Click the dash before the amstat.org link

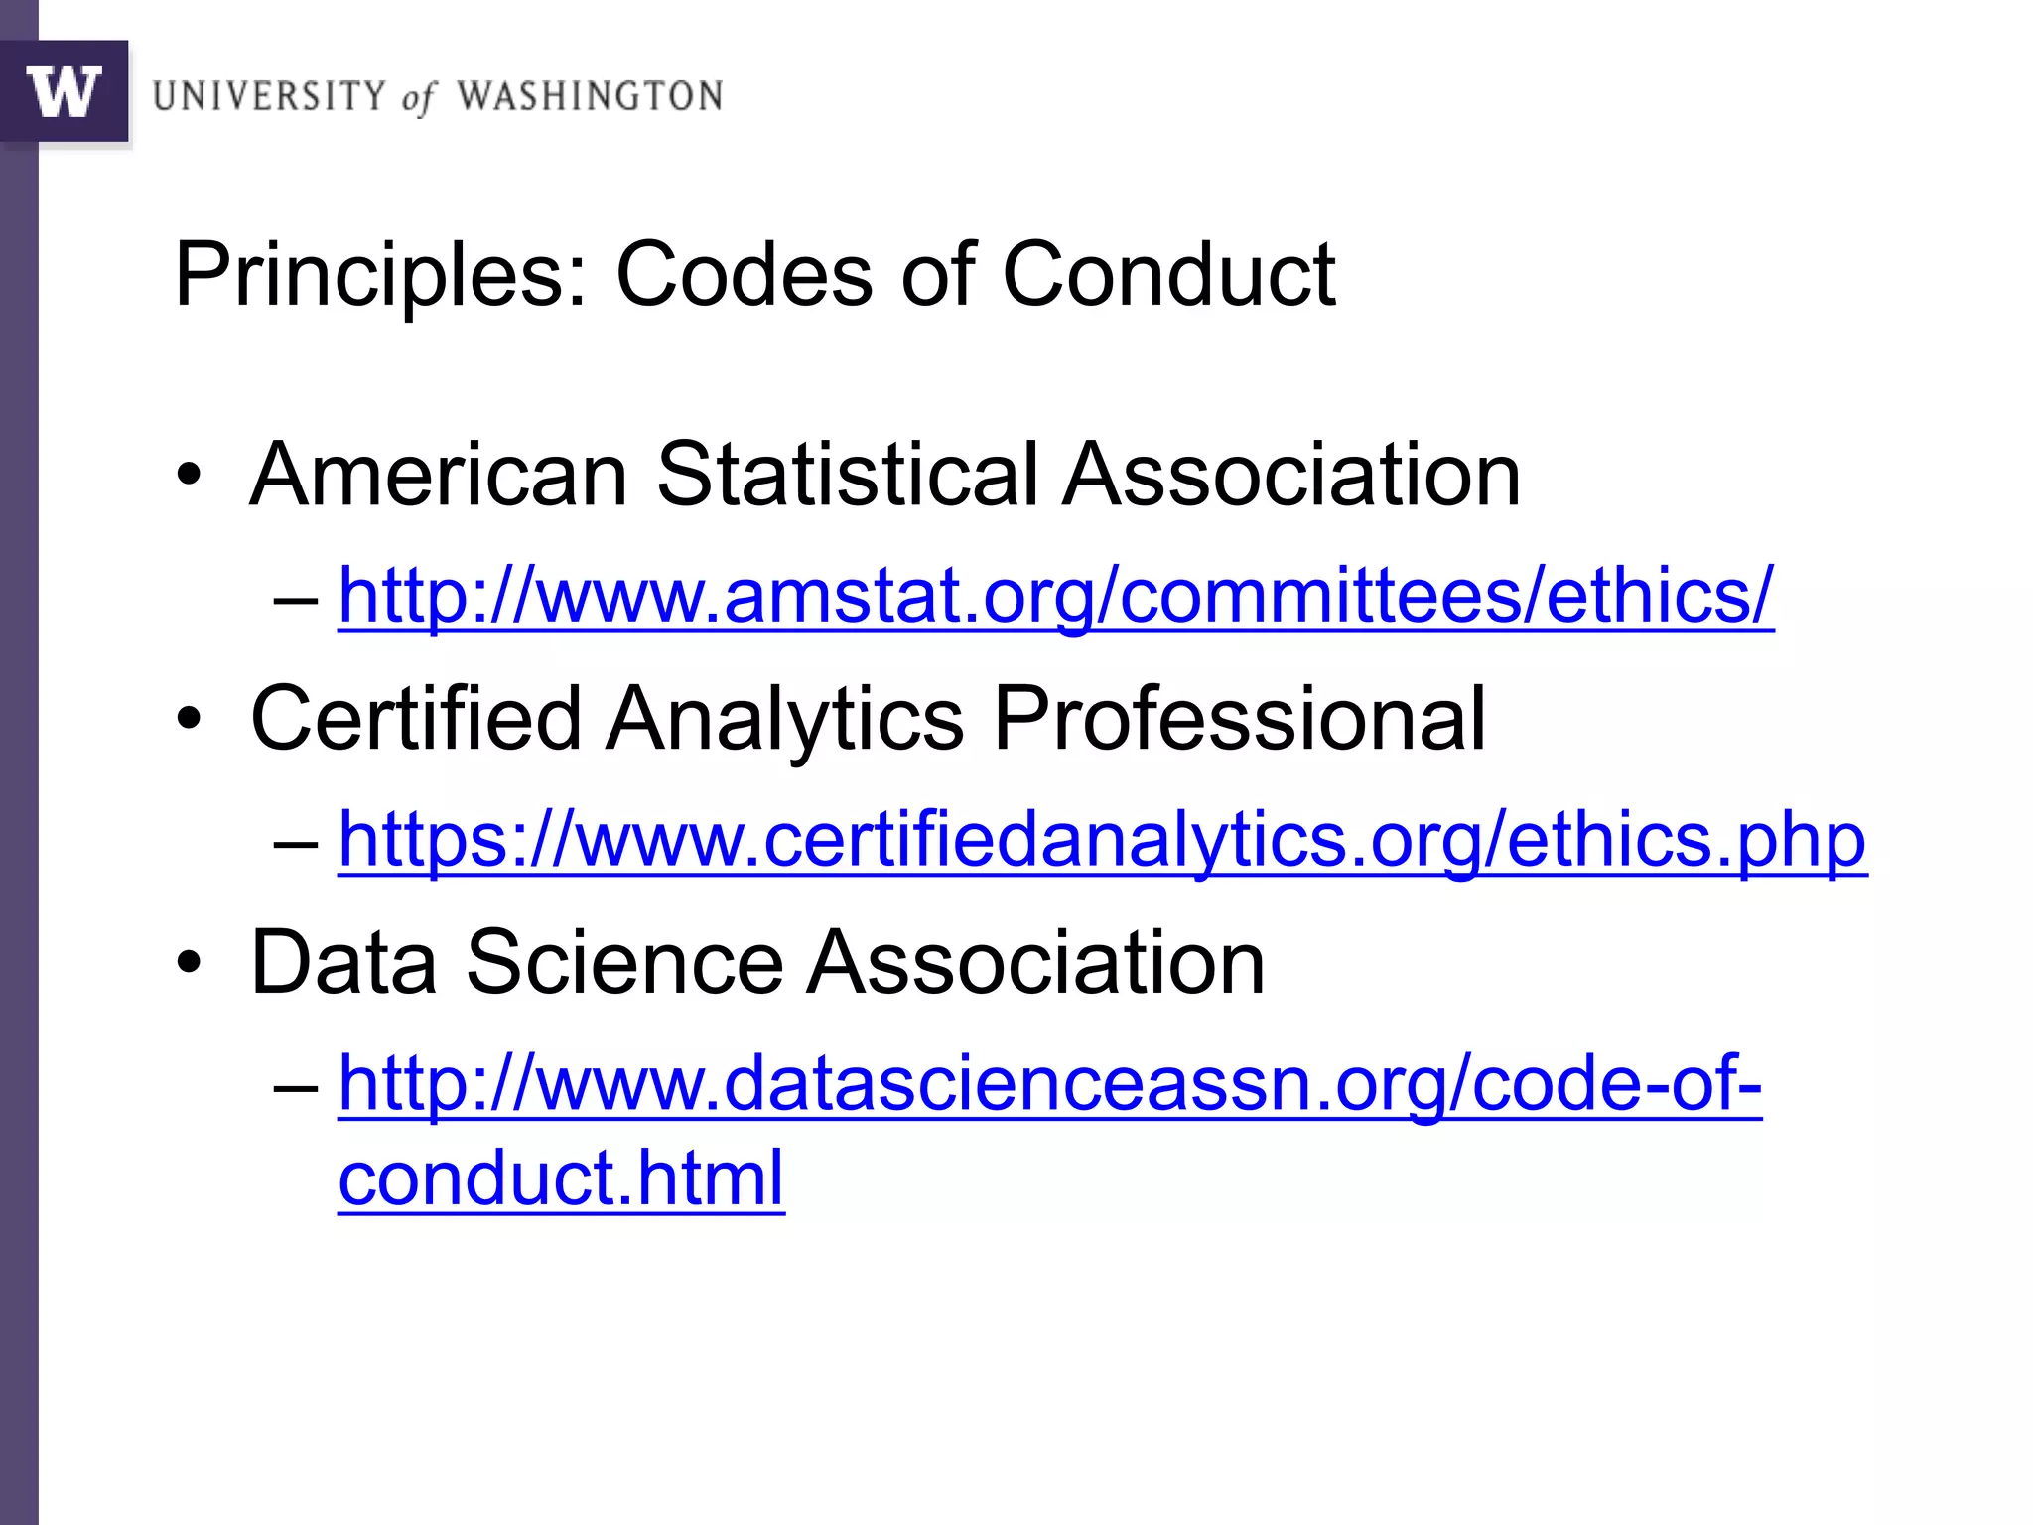[295, 600]
